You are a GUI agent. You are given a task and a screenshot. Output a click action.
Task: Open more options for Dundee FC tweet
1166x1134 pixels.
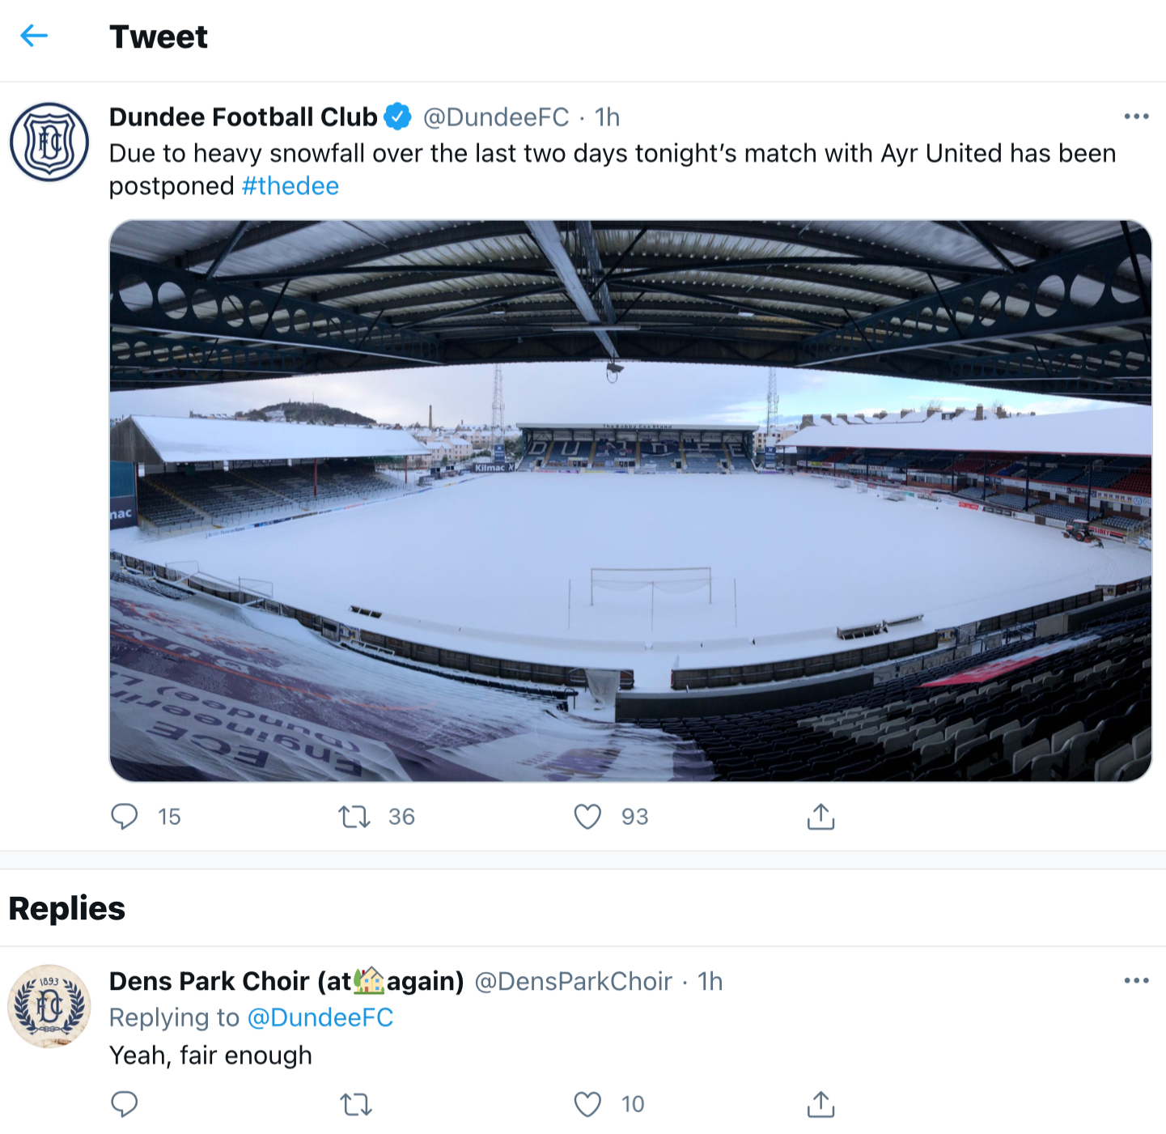pyautogui.click(x=1136, y=117)
